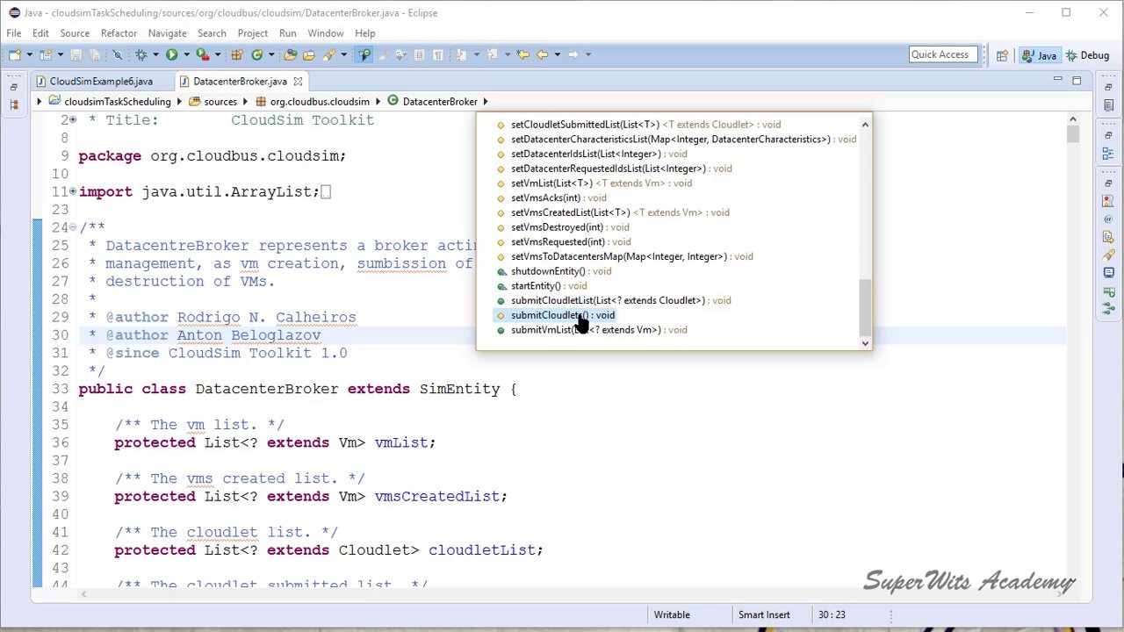Image resolution: width=1124 pixels, height=632 pixels.
Task: Click cloudsimTaskScheduling breadcrumb
Action: 110,102
